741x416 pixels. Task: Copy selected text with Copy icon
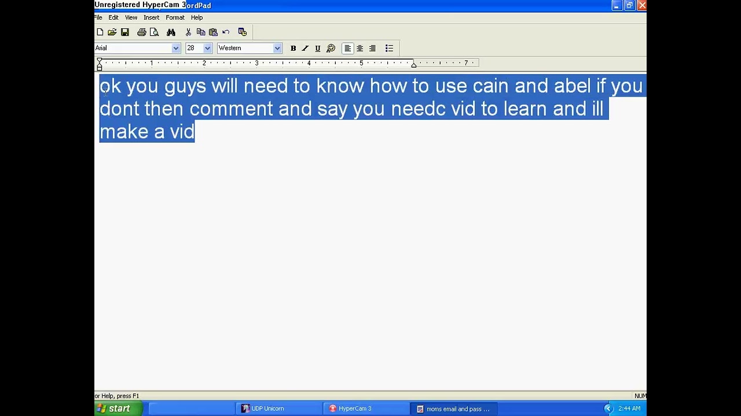coord(201,32)
